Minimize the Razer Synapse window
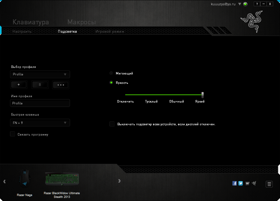This screenshot has height=201, width=280. pyautogui.click(x=263, y=4)
